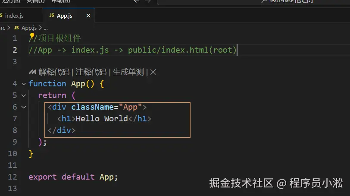Click the 解释代码 code lens link
The width and height of the screenshot is (350, 196).
point(54,72)
